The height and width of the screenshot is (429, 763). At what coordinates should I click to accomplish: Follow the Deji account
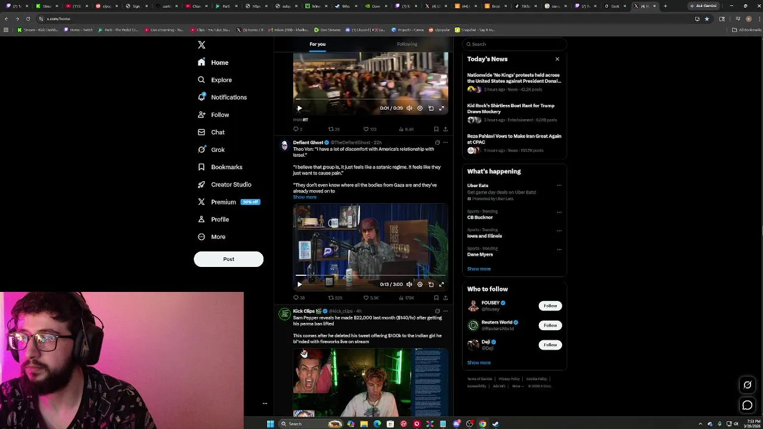pos(550,345)
